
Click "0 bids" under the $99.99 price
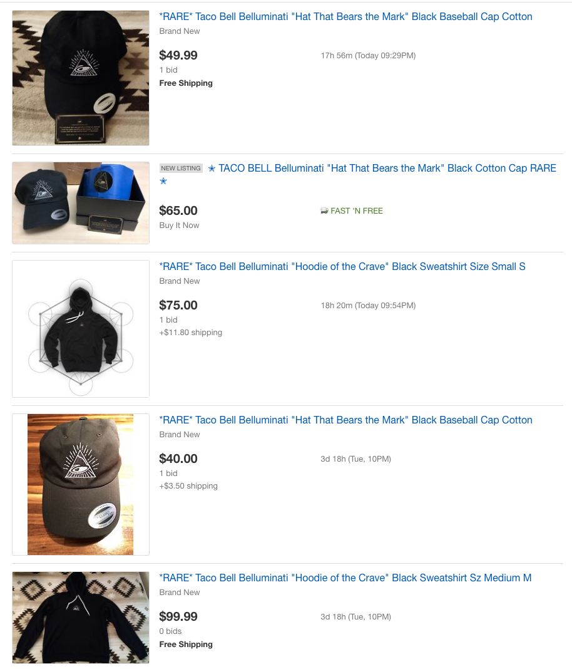click(170, 631)
